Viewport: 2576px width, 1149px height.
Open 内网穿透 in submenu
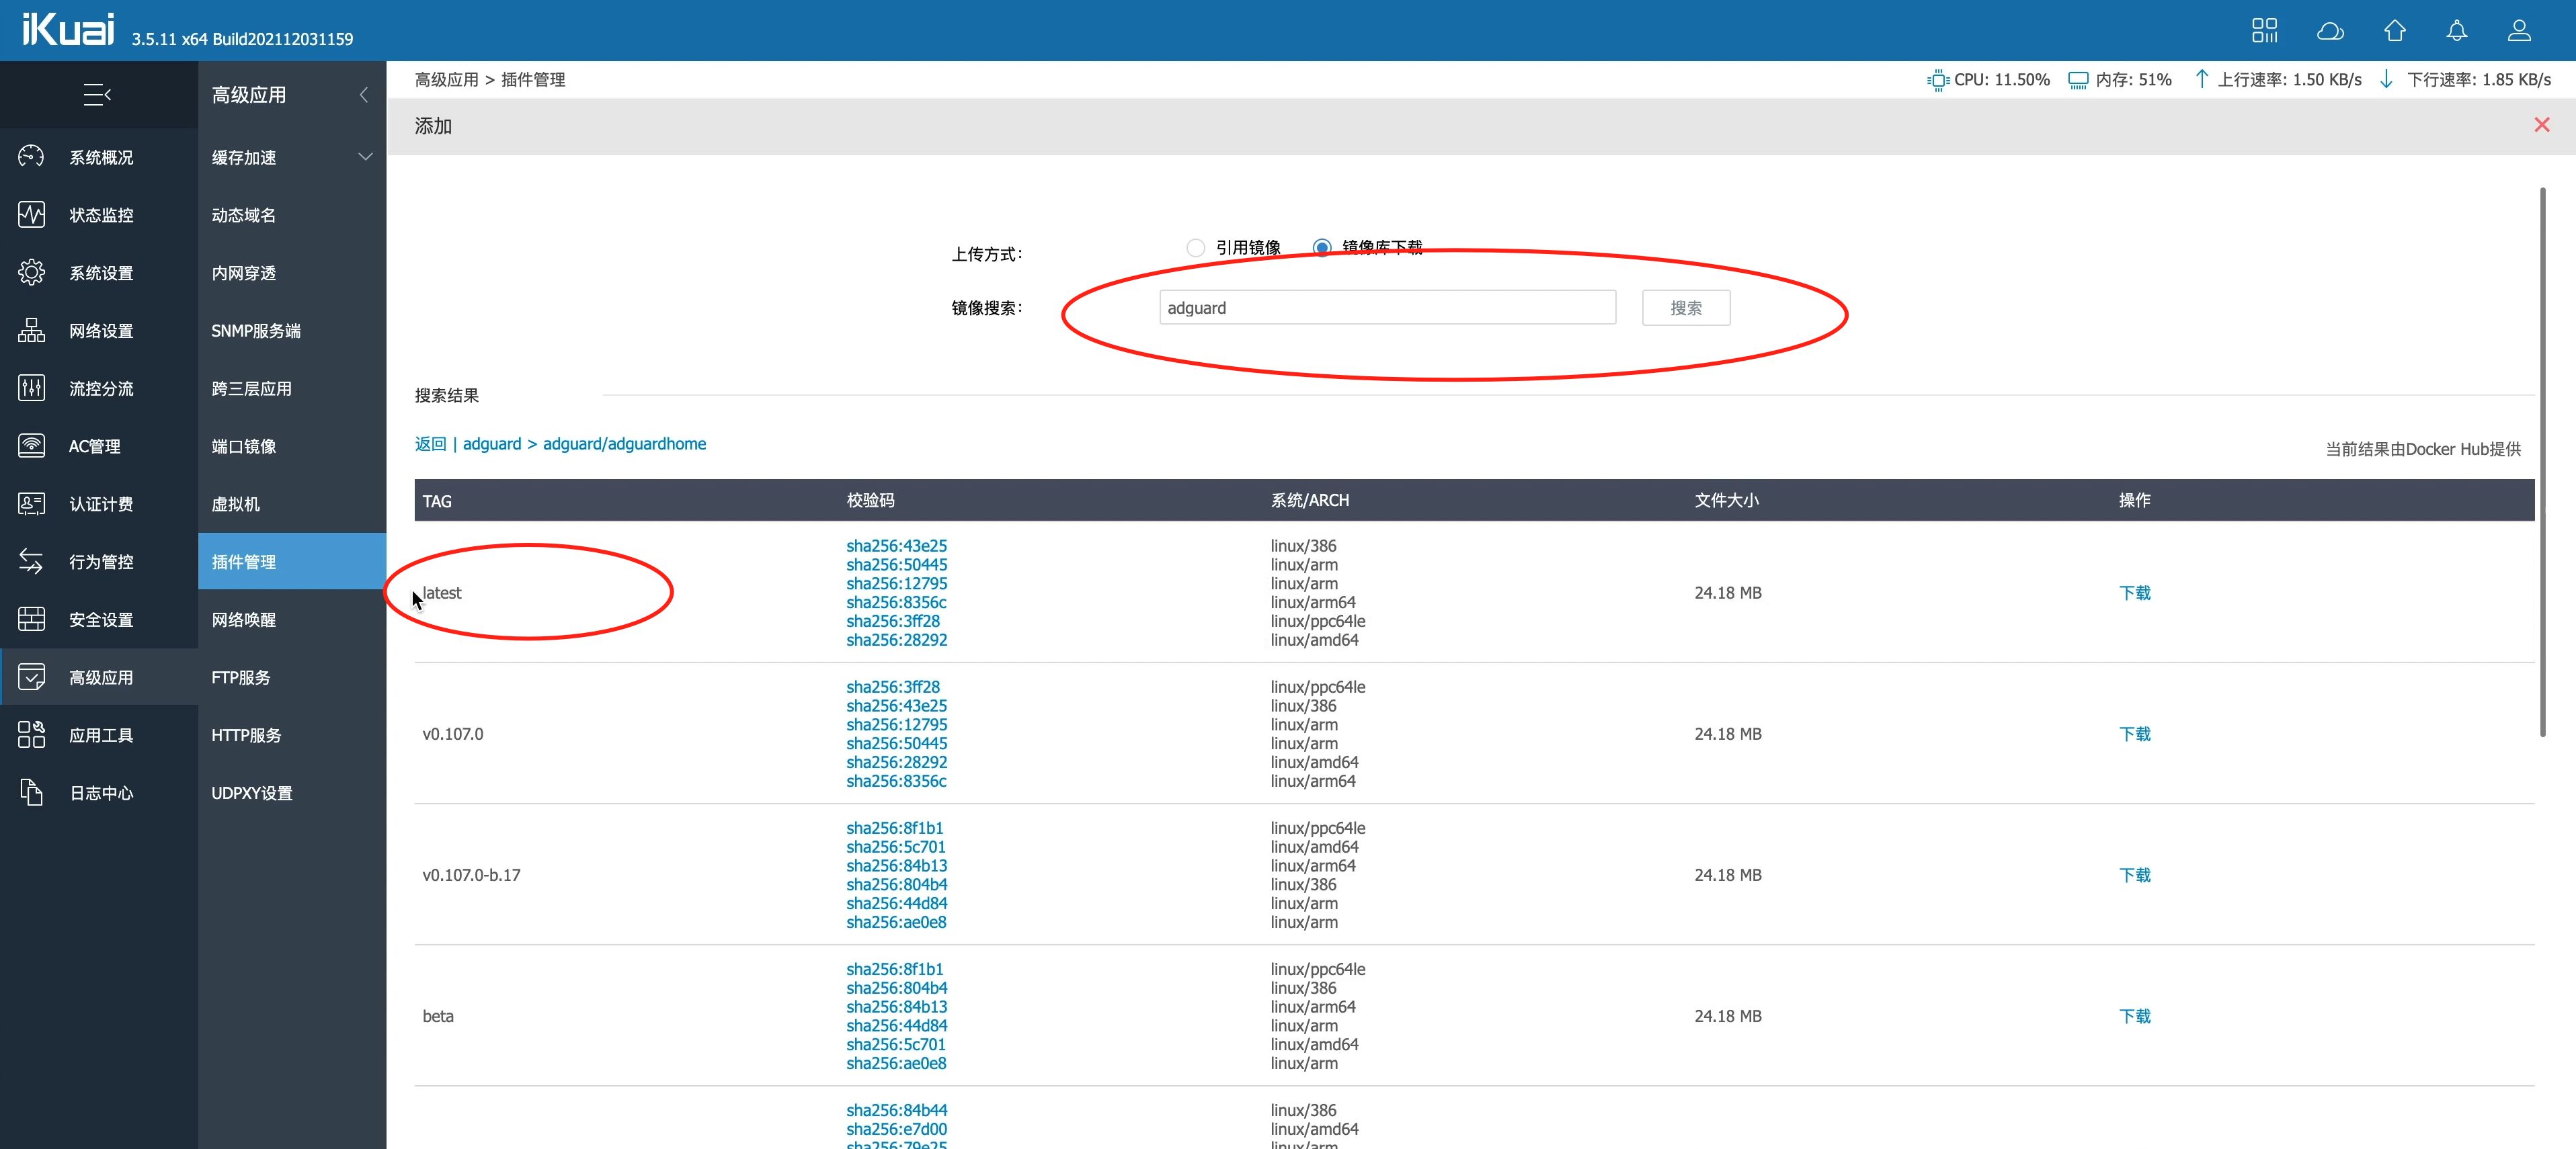point(243,273)
